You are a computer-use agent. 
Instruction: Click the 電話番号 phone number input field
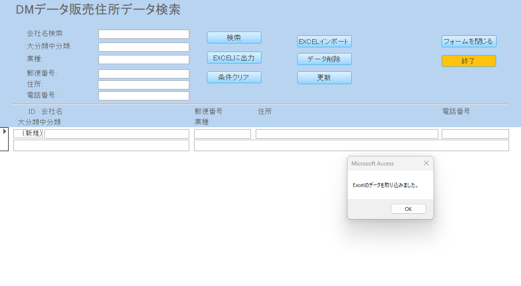coord(143,96)
